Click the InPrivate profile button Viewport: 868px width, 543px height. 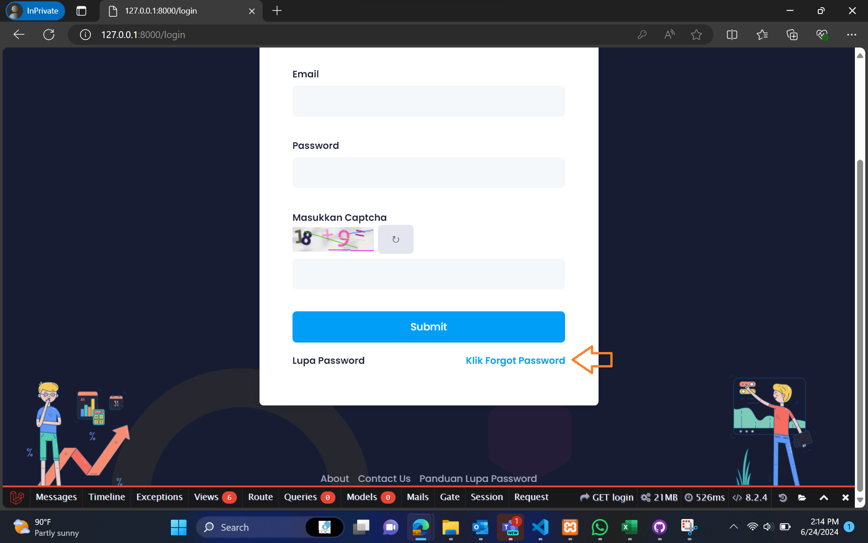[35, 11]
